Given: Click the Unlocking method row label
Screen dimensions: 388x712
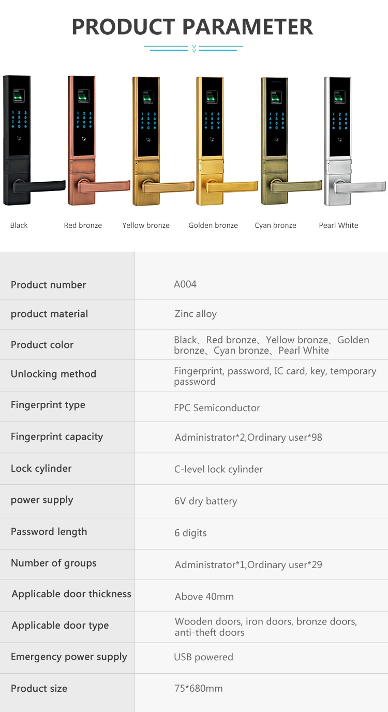Looking at the screenshot, I should pyautogui.click(x=53, y=374).
